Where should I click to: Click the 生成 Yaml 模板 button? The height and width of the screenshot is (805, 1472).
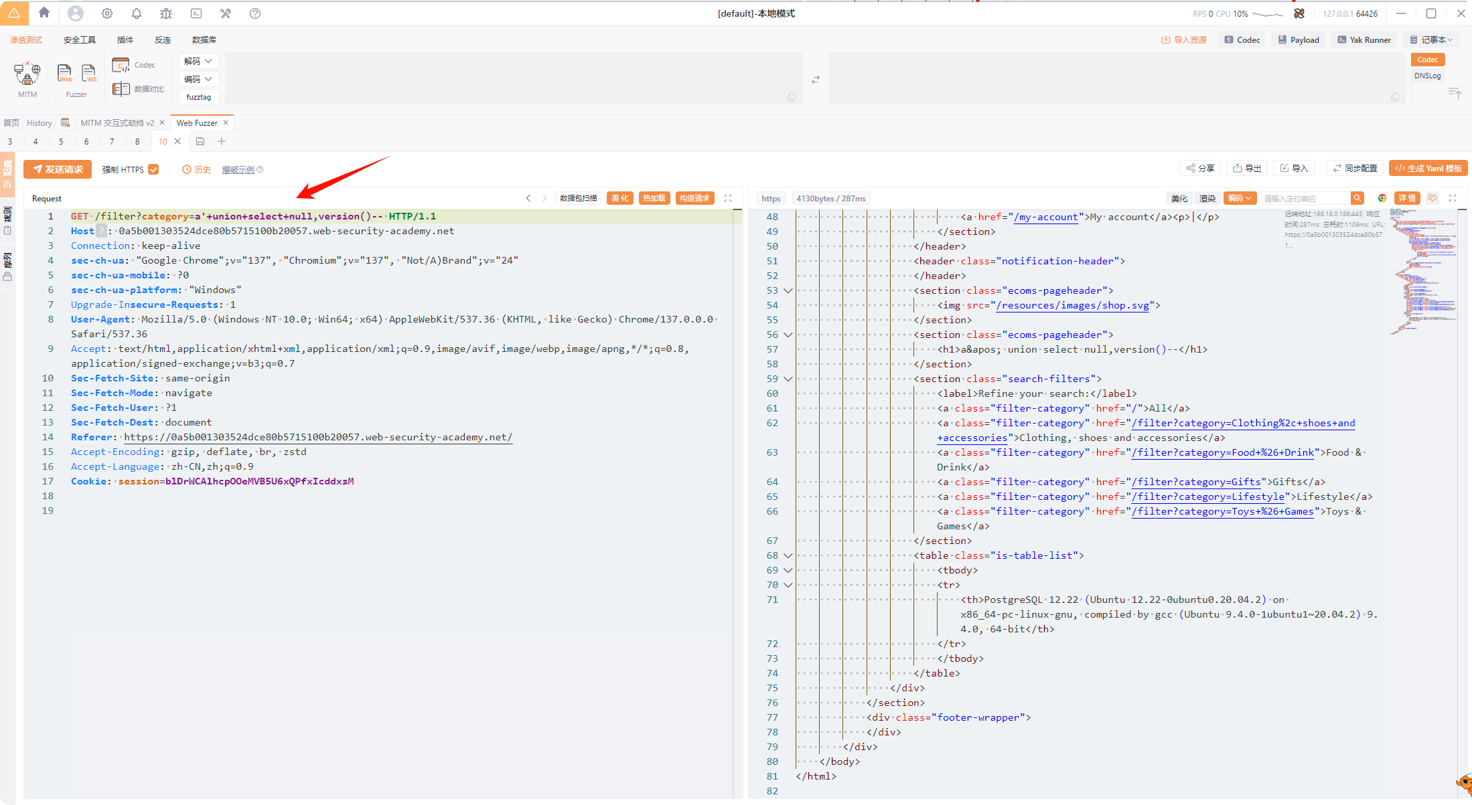[x=1428, y=169]
